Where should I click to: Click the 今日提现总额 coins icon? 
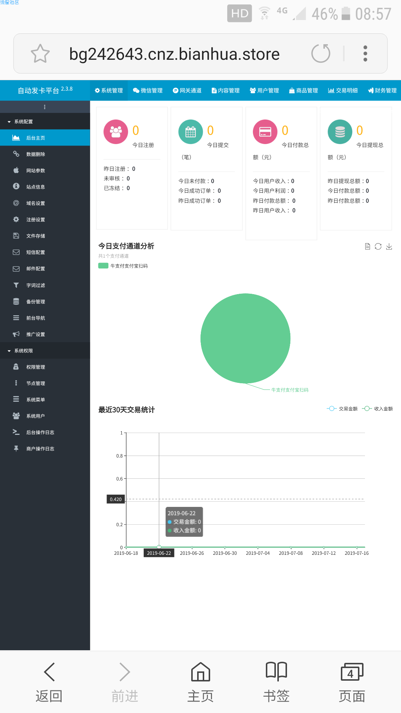340,131
